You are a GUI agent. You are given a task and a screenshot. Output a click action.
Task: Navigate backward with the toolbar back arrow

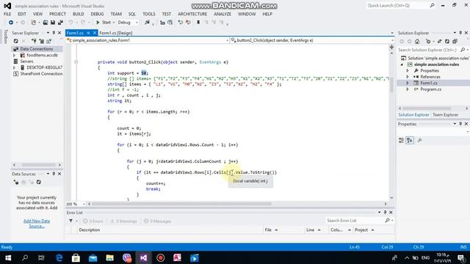[x=11, y=23]
